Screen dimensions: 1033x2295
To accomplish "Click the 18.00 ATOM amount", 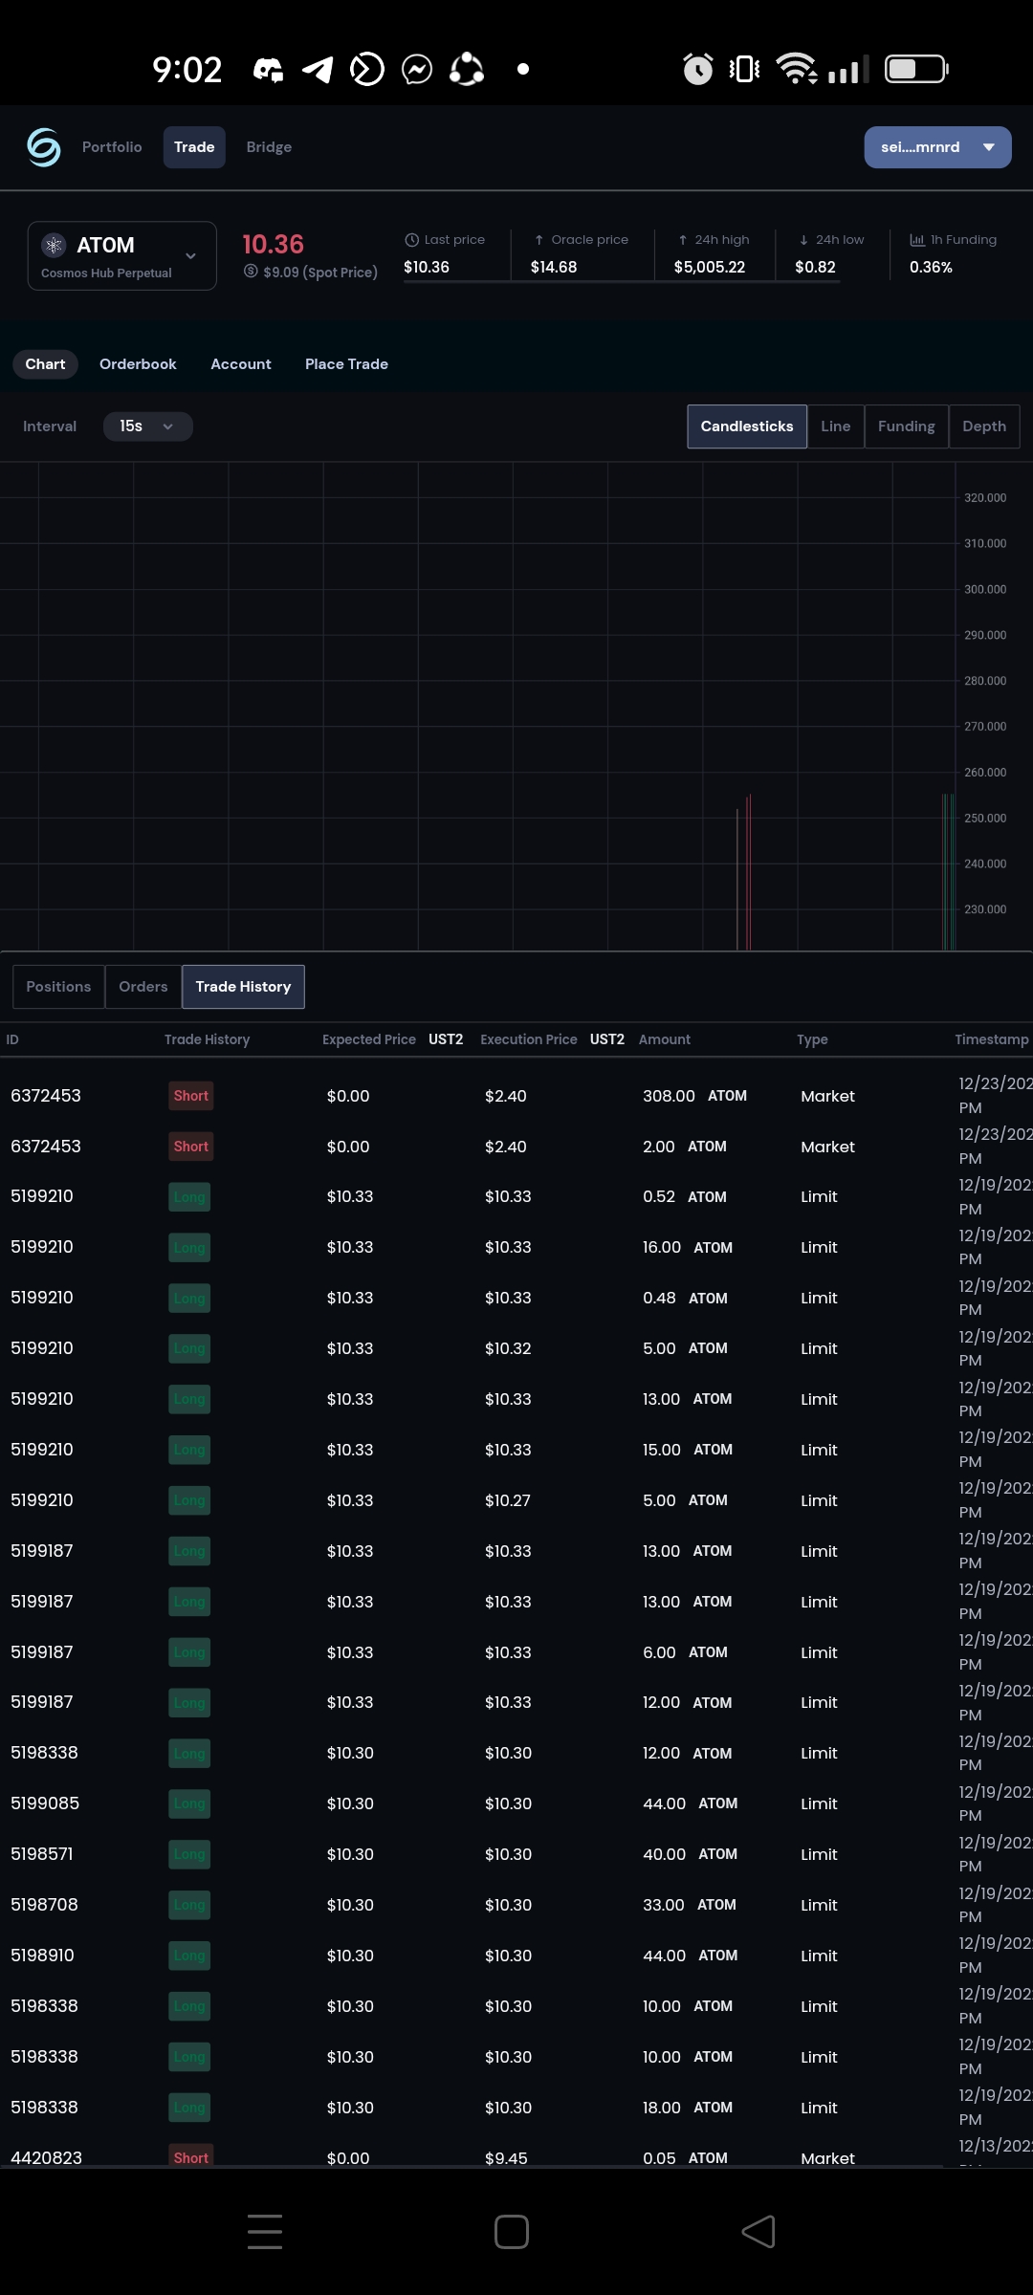I will click(688, 2108).
